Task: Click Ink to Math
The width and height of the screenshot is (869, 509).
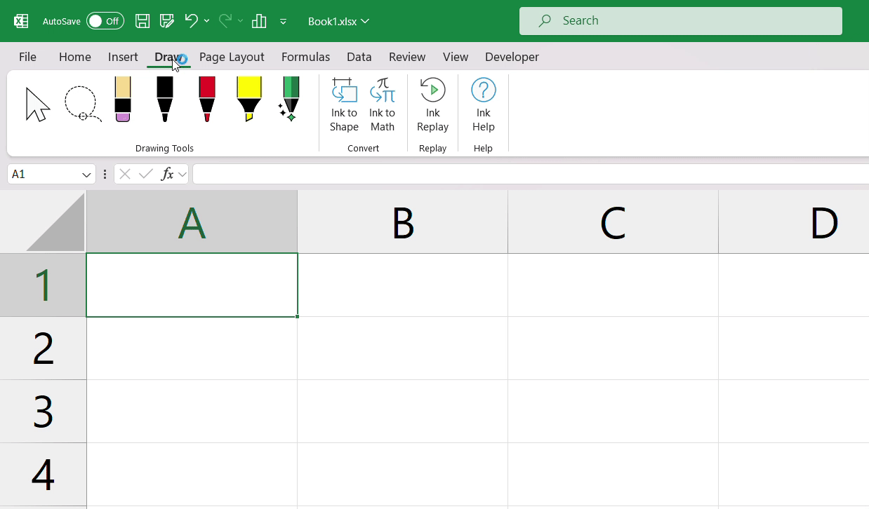Action: [x=383, y=105]
